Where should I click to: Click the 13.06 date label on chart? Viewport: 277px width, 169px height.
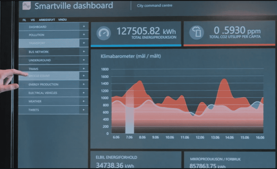point(215,137)
